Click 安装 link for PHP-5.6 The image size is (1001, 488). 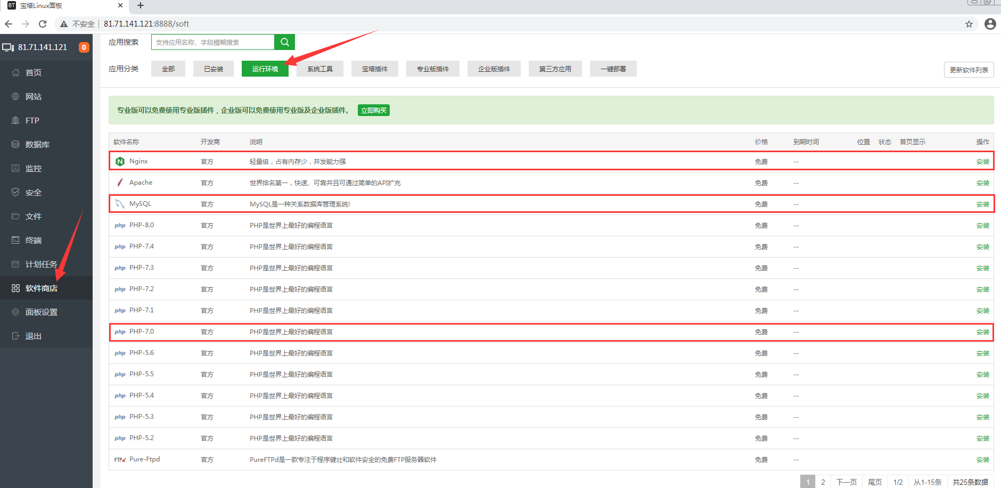click(983, 353)
